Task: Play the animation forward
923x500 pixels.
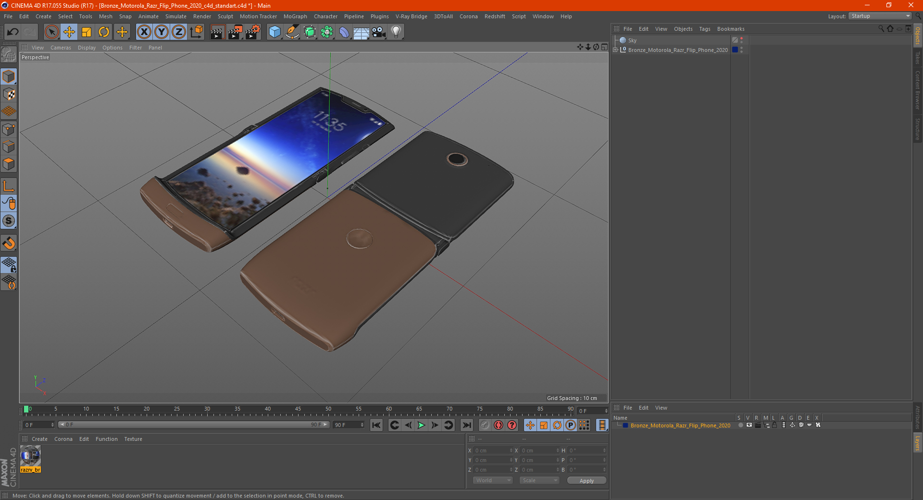Action: [421, 425]
